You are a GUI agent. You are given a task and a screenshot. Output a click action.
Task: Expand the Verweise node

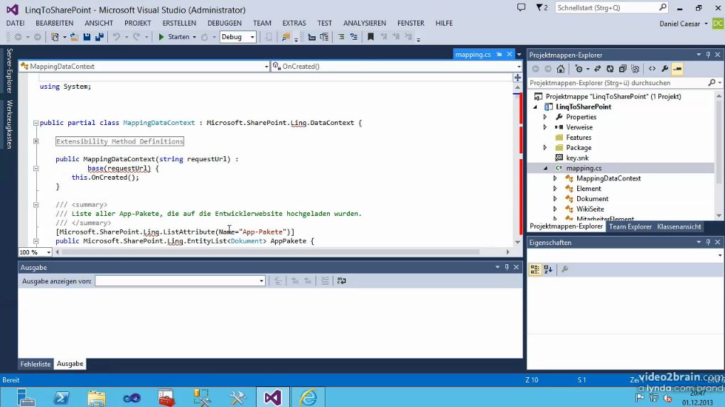(545, 128)
